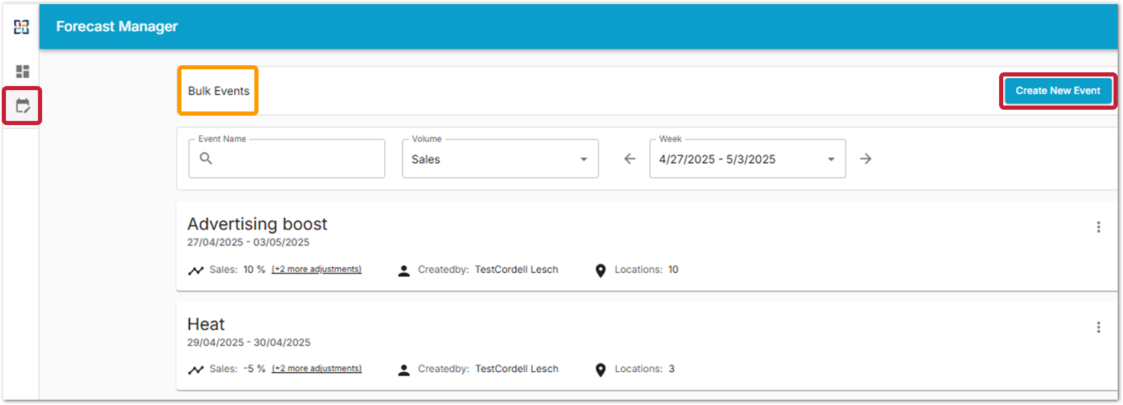Open '+2 more adjustments' link for Heat
This screenshot has height=405, width=1123.
(316, 368)
